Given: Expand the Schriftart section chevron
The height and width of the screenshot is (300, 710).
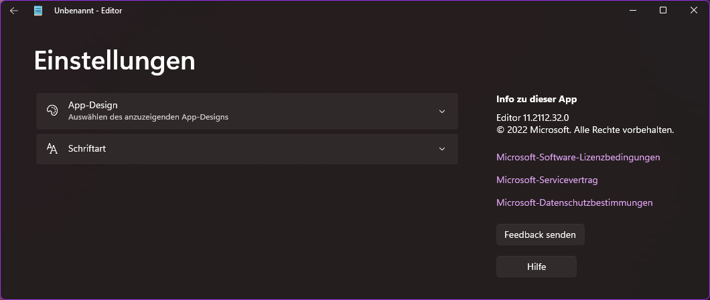Looking at the screenshot, I should [x=441, y=148].
